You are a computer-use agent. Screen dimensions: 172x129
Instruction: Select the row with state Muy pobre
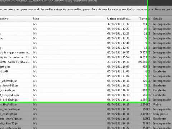[86, 114]
